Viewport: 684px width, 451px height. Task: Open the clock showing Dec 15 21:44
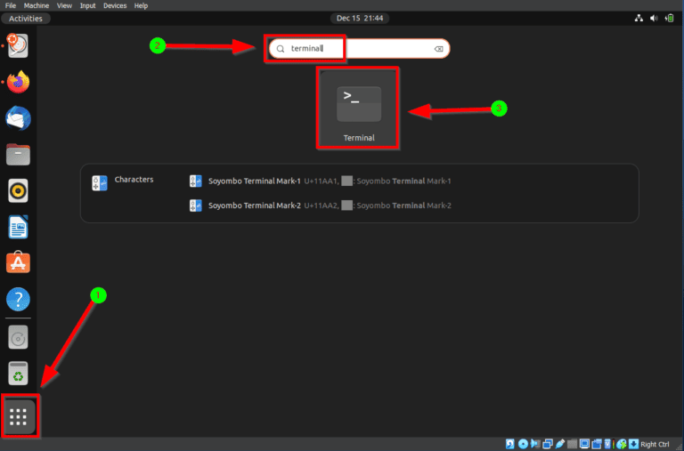coord(360,19)
